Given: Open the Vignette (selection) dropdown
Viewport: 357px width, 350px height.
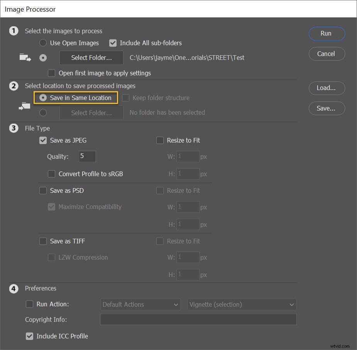Looking at the screenshot, I should [x=242, y=304].
